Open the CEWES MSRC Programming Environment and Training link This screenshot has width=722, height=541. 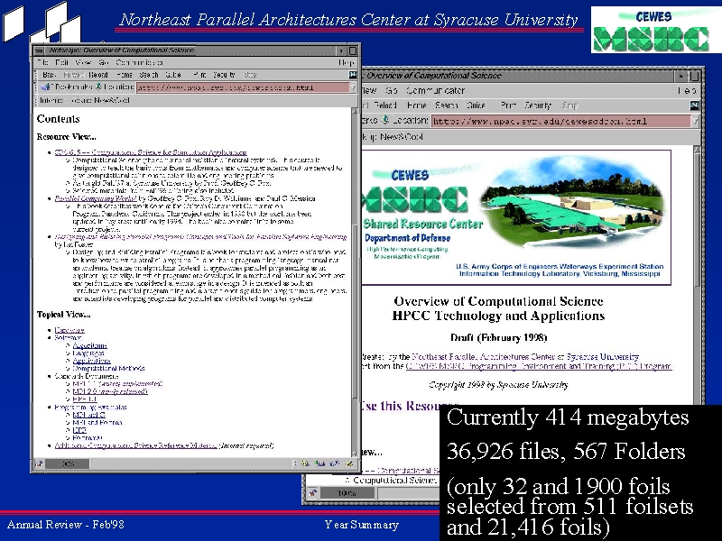[x=538, y=366]
